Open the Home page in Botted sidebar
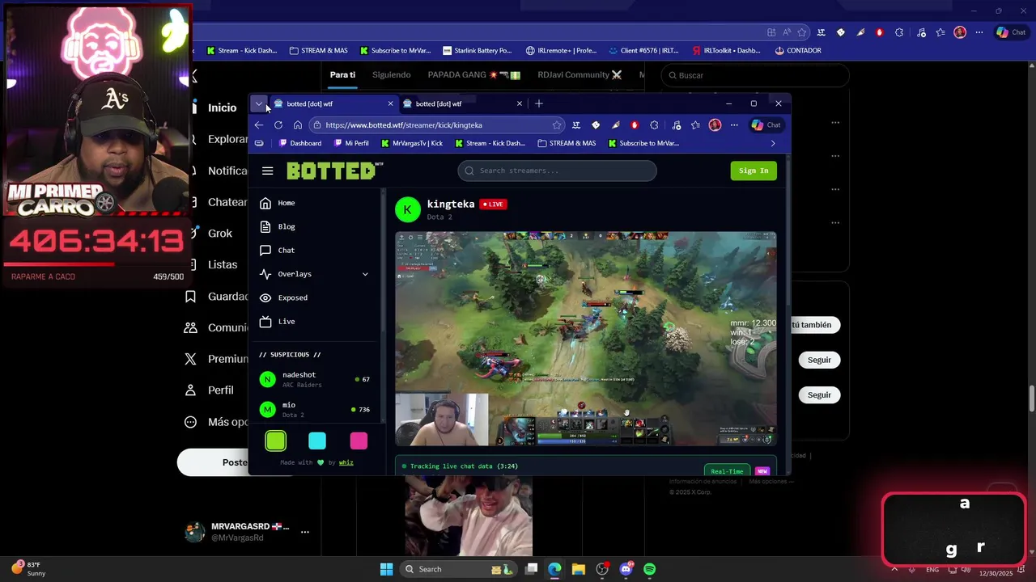This screenshot has height=582, width=1036. coord(278,203)
